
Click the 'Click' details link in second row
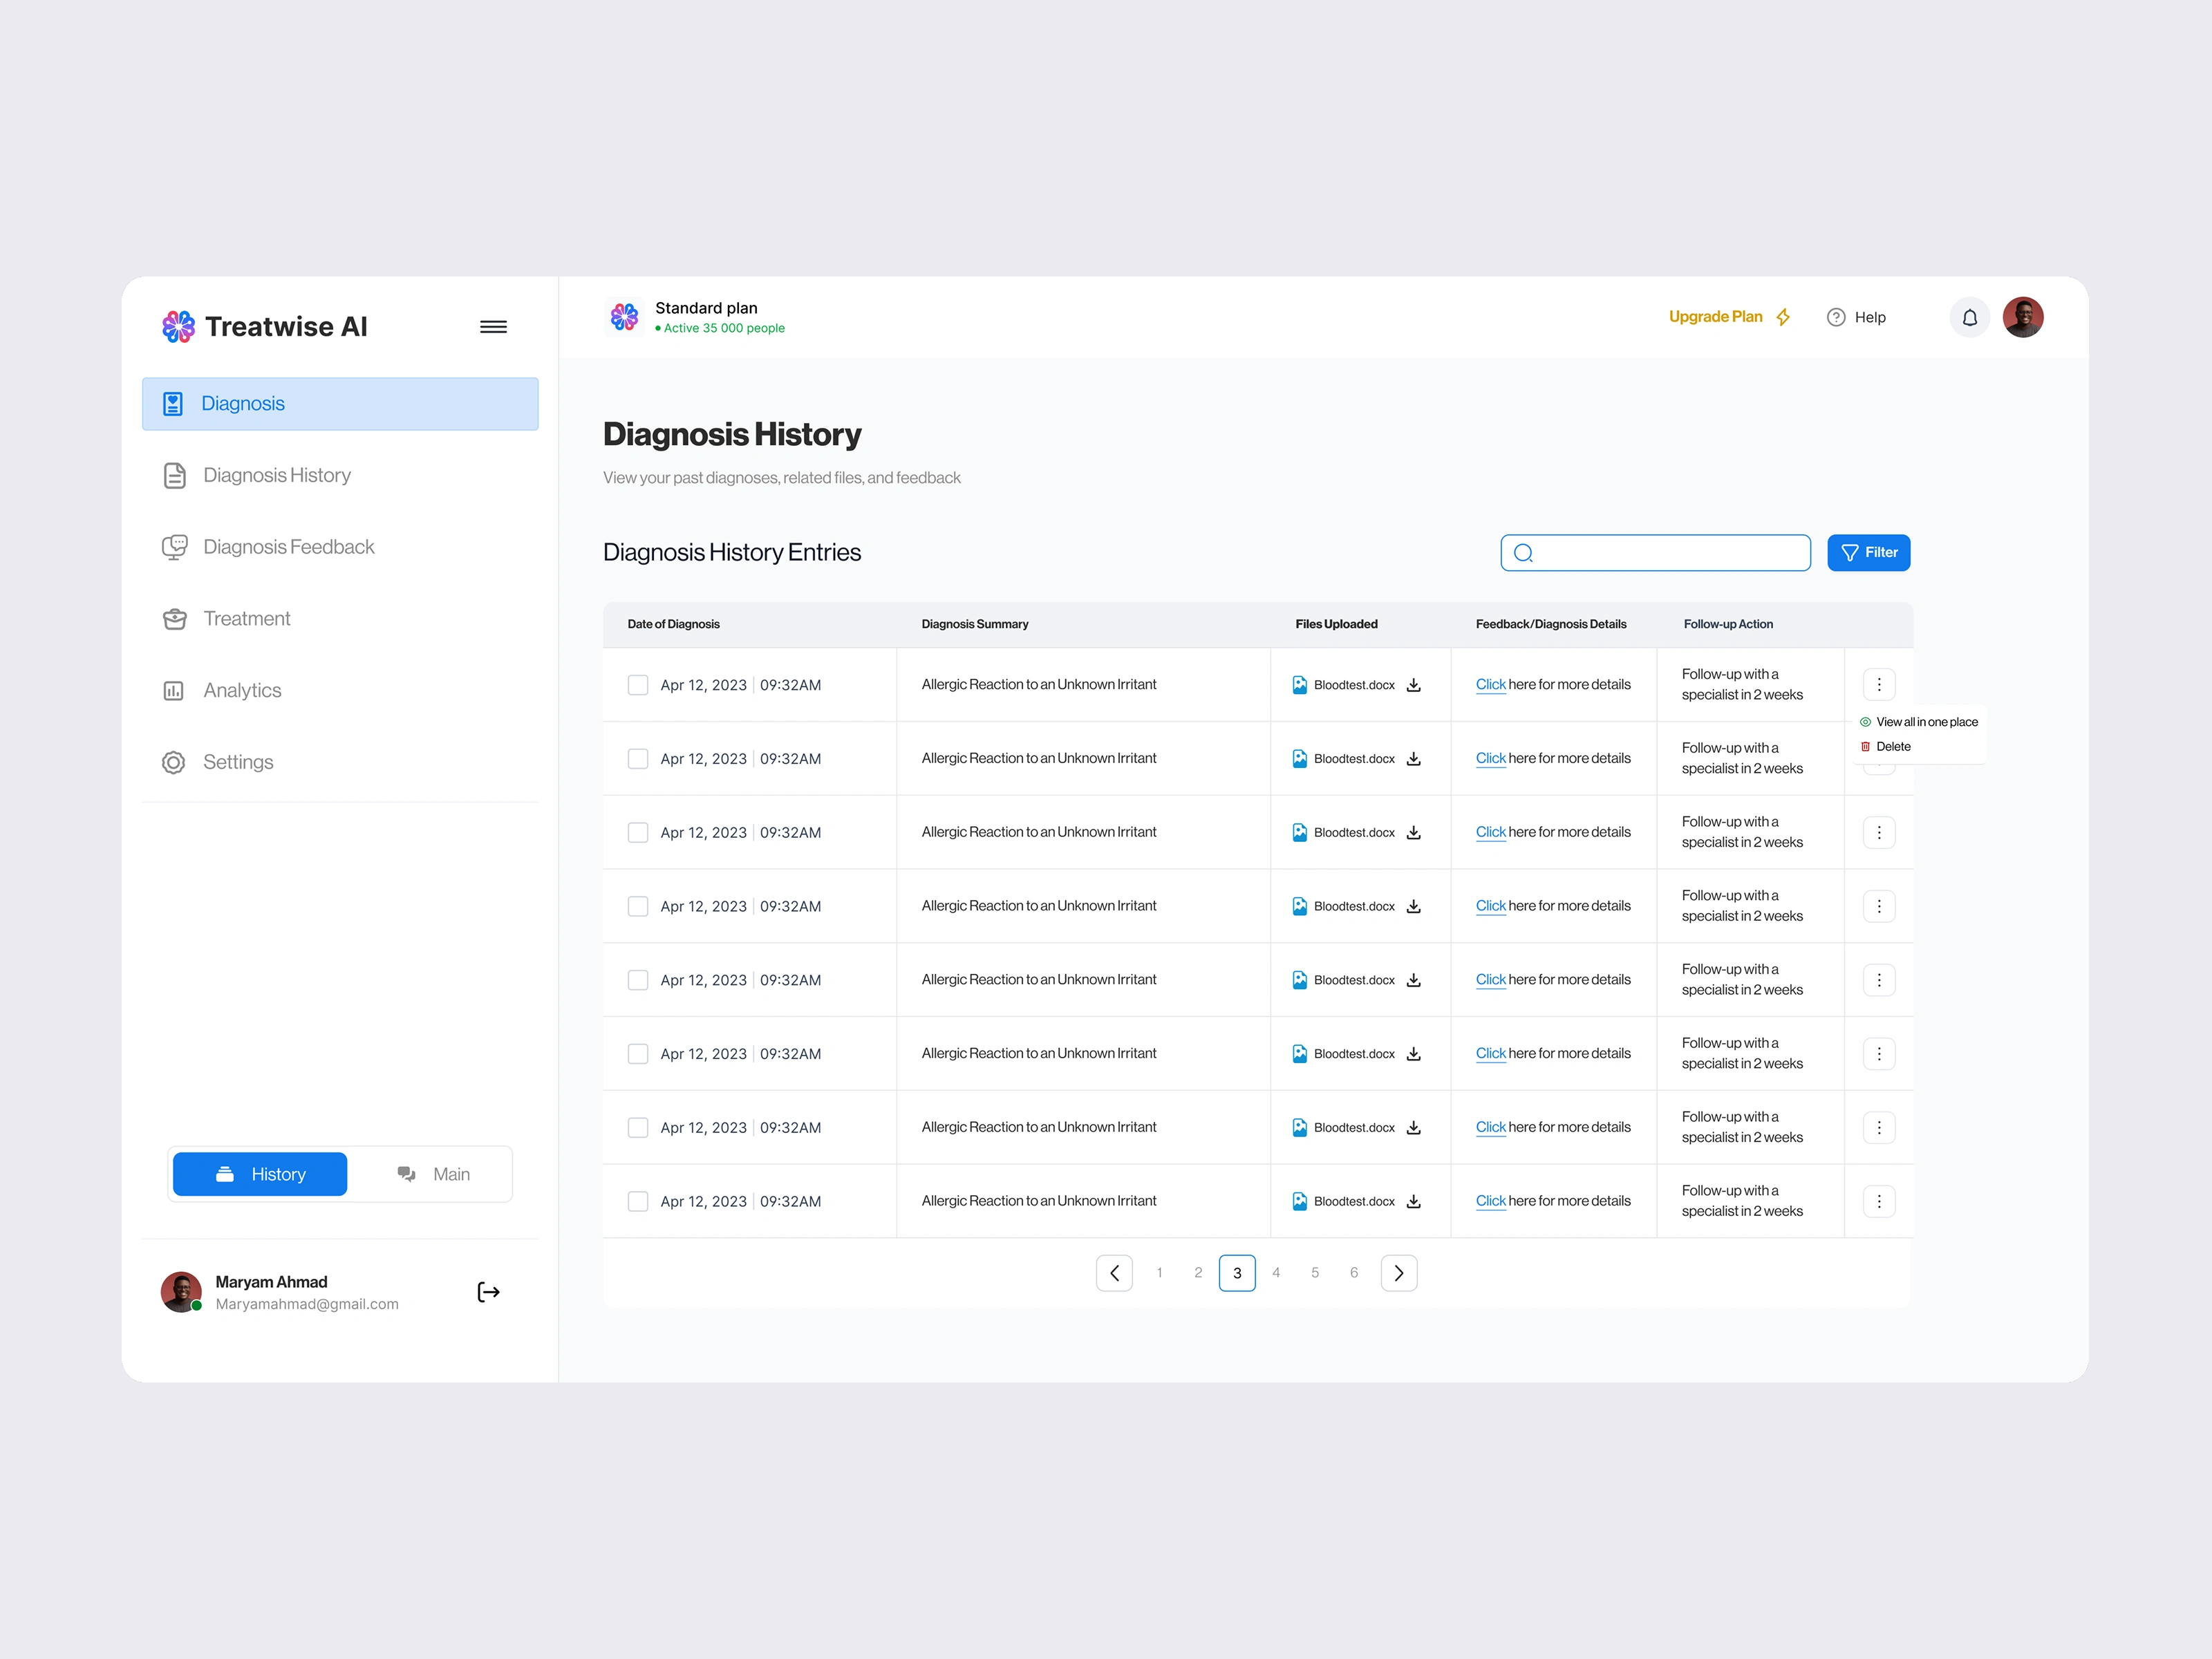pyautogui.click(x=1490, y=759)
